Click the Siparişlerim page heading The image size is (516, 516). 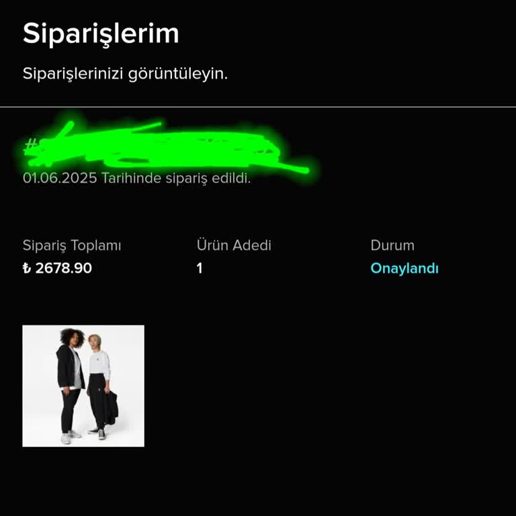tap(101, 34)
